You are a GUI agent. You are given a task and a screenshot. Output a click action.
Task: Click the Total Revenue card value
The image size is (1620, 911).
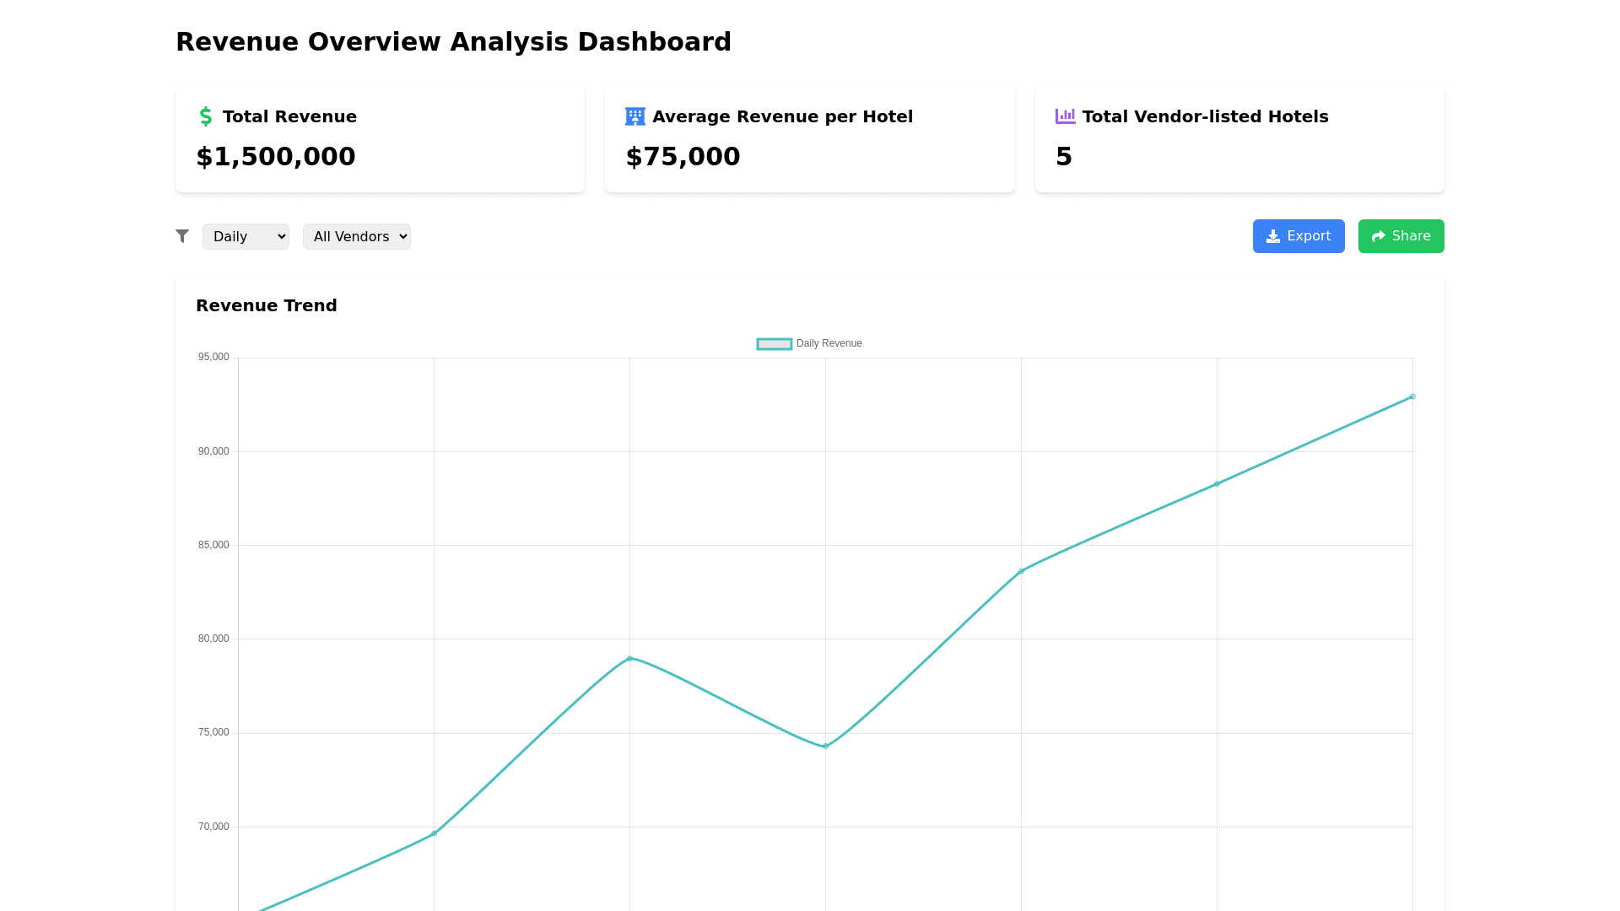pyautogui.click(x=276, y=157)
